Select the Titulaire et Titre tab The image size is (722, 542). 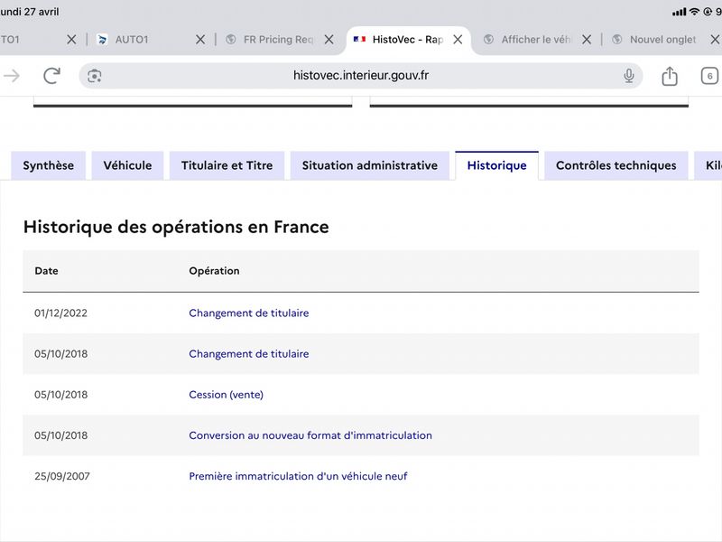[227, 165]
